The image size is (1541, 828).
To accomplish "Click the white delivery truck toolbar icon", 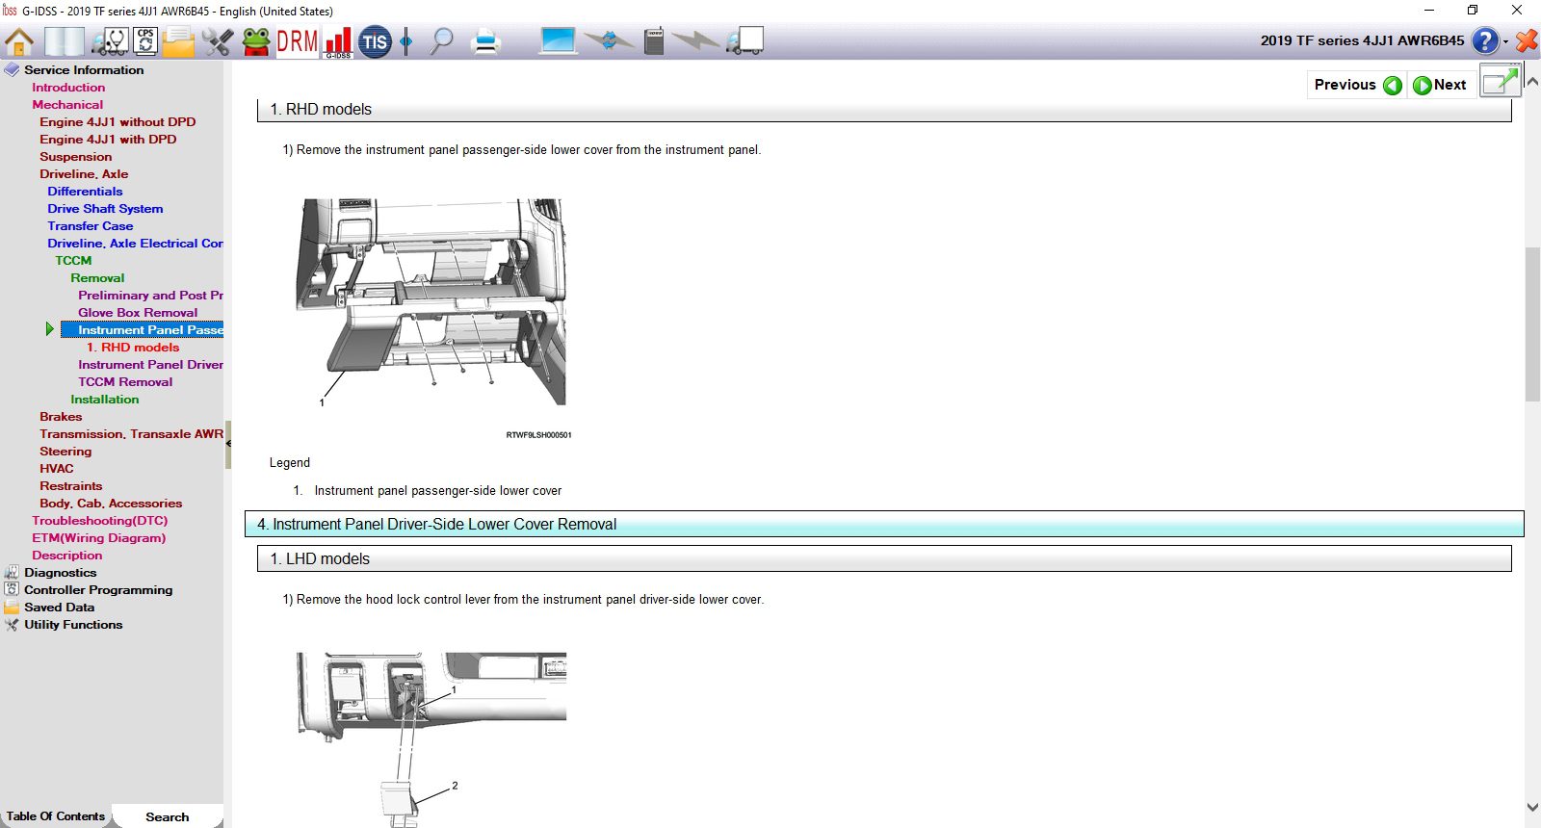I will (x=744, y=41).
